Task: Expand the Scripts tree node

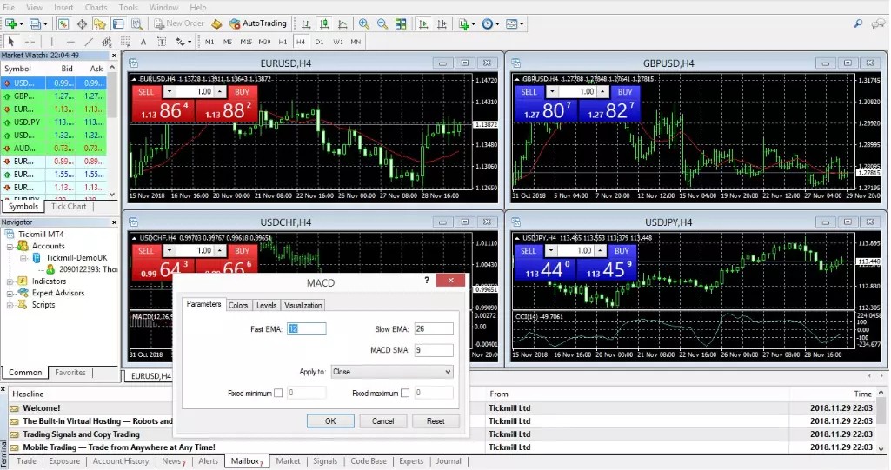Action: 10,306
